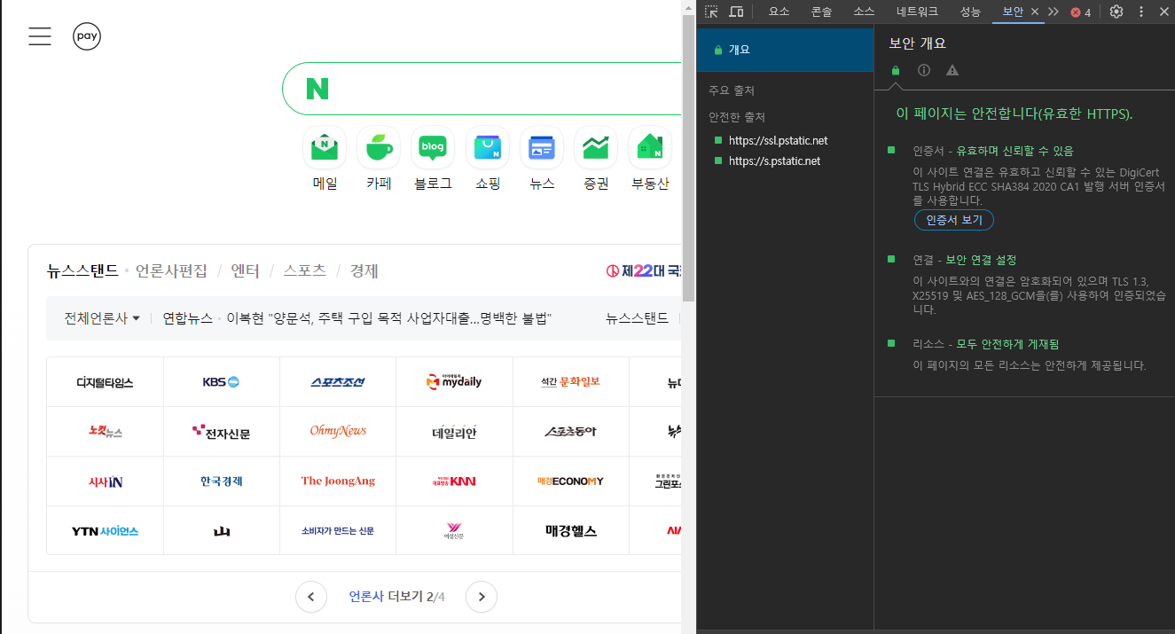Screen dimensions: 1175x634
Task: Open the 제22대 국회 election banner
Action: (x=643, y=270)
